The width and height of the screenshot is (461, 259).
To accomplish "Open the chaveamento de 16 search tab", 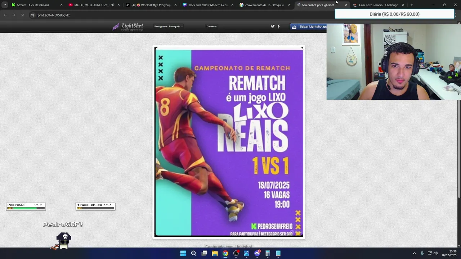I will point(264,5).
